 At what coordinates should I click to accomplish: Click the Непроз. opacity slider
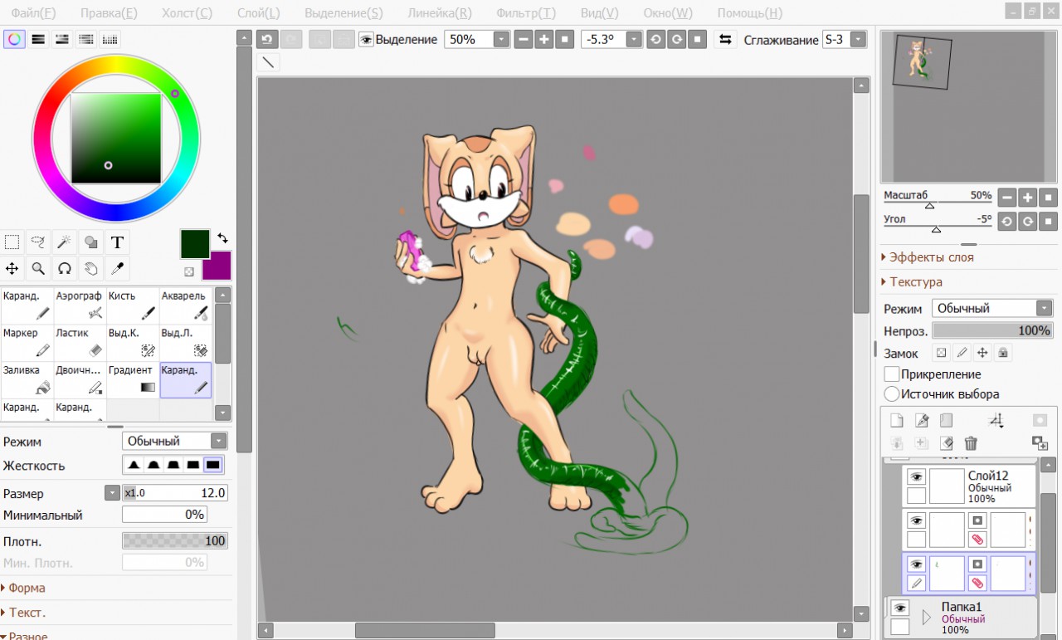click(x=992, y=330)
